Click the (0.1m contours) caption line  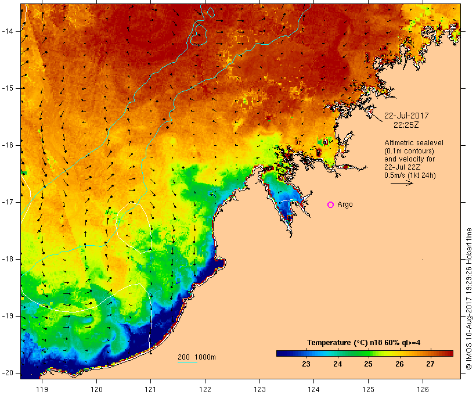409,151
